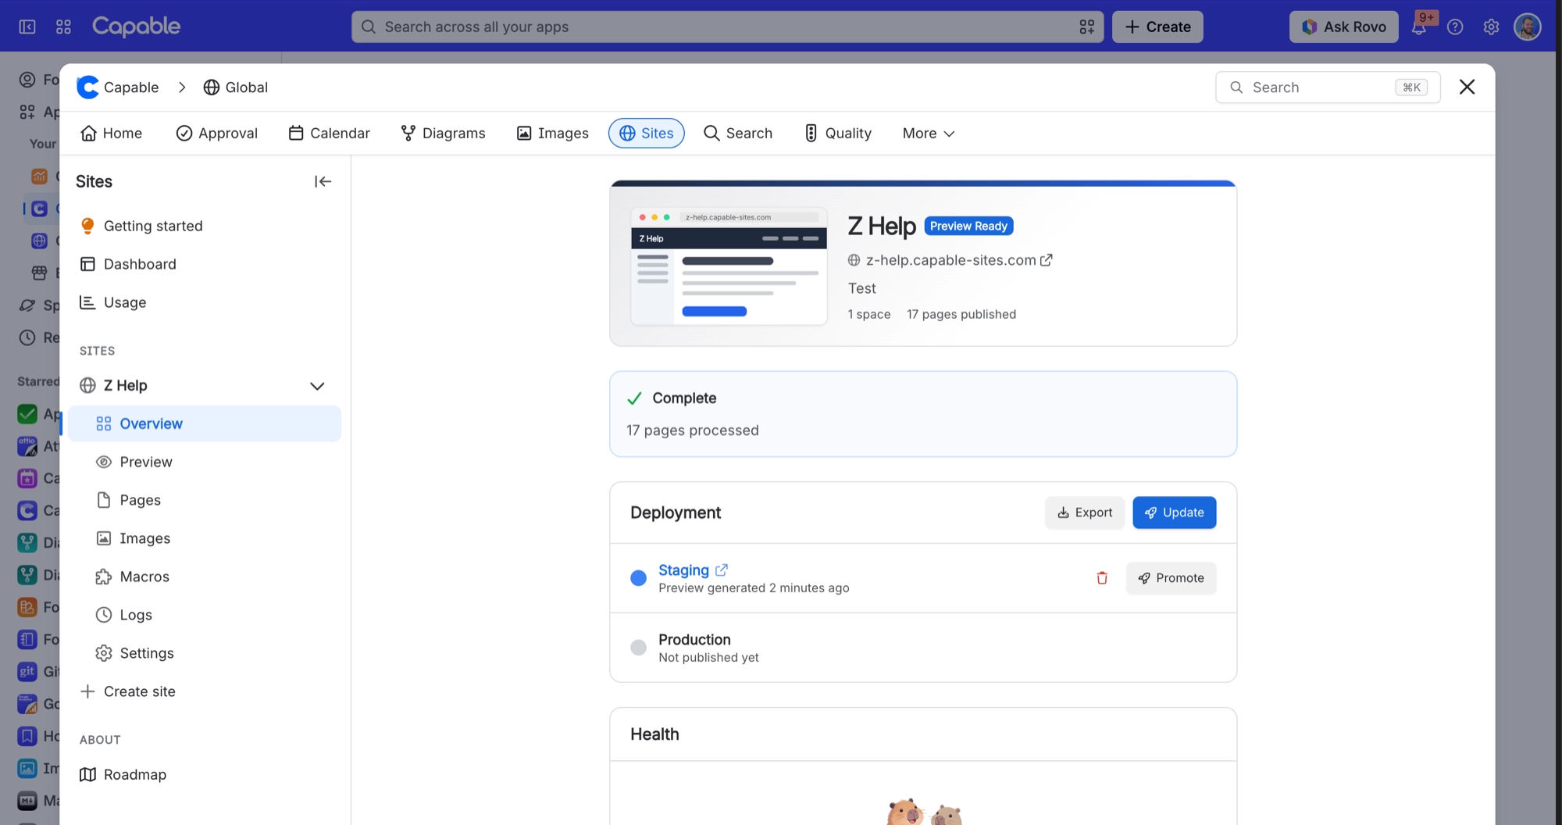This screenshot has width=1562, height=825.
Task: Open z-help.capable-sites.com link
Action: tap(950, 260)
